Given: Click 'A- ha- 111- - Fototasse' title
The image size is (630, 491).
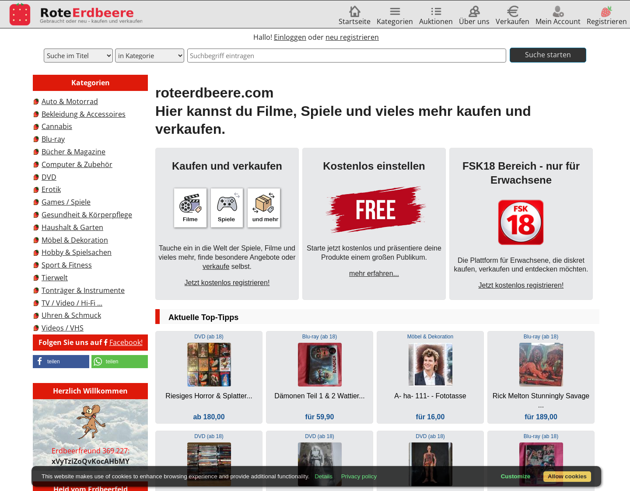Looking at the screenshot, I should (x=430, y=396).
